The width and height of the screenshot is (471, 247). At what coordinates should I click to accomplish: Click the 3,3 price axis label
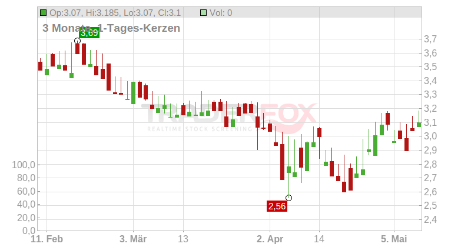(430, 95)
